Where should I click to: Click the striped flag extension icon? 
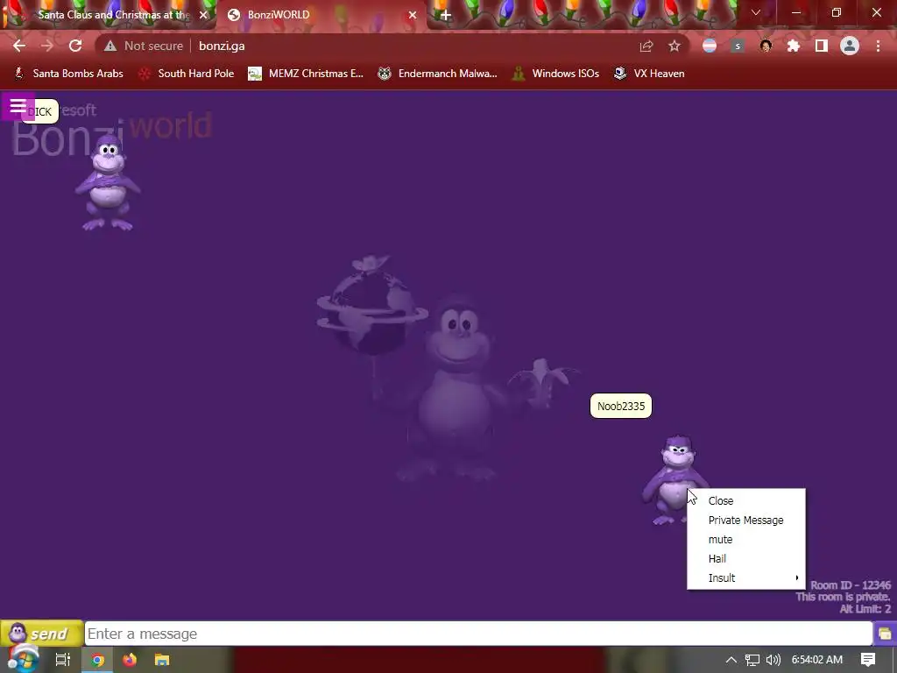click(710, 46)
